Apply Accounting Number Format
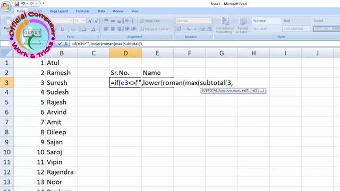Viewport: 340px width, 191px height. (179, 29)
